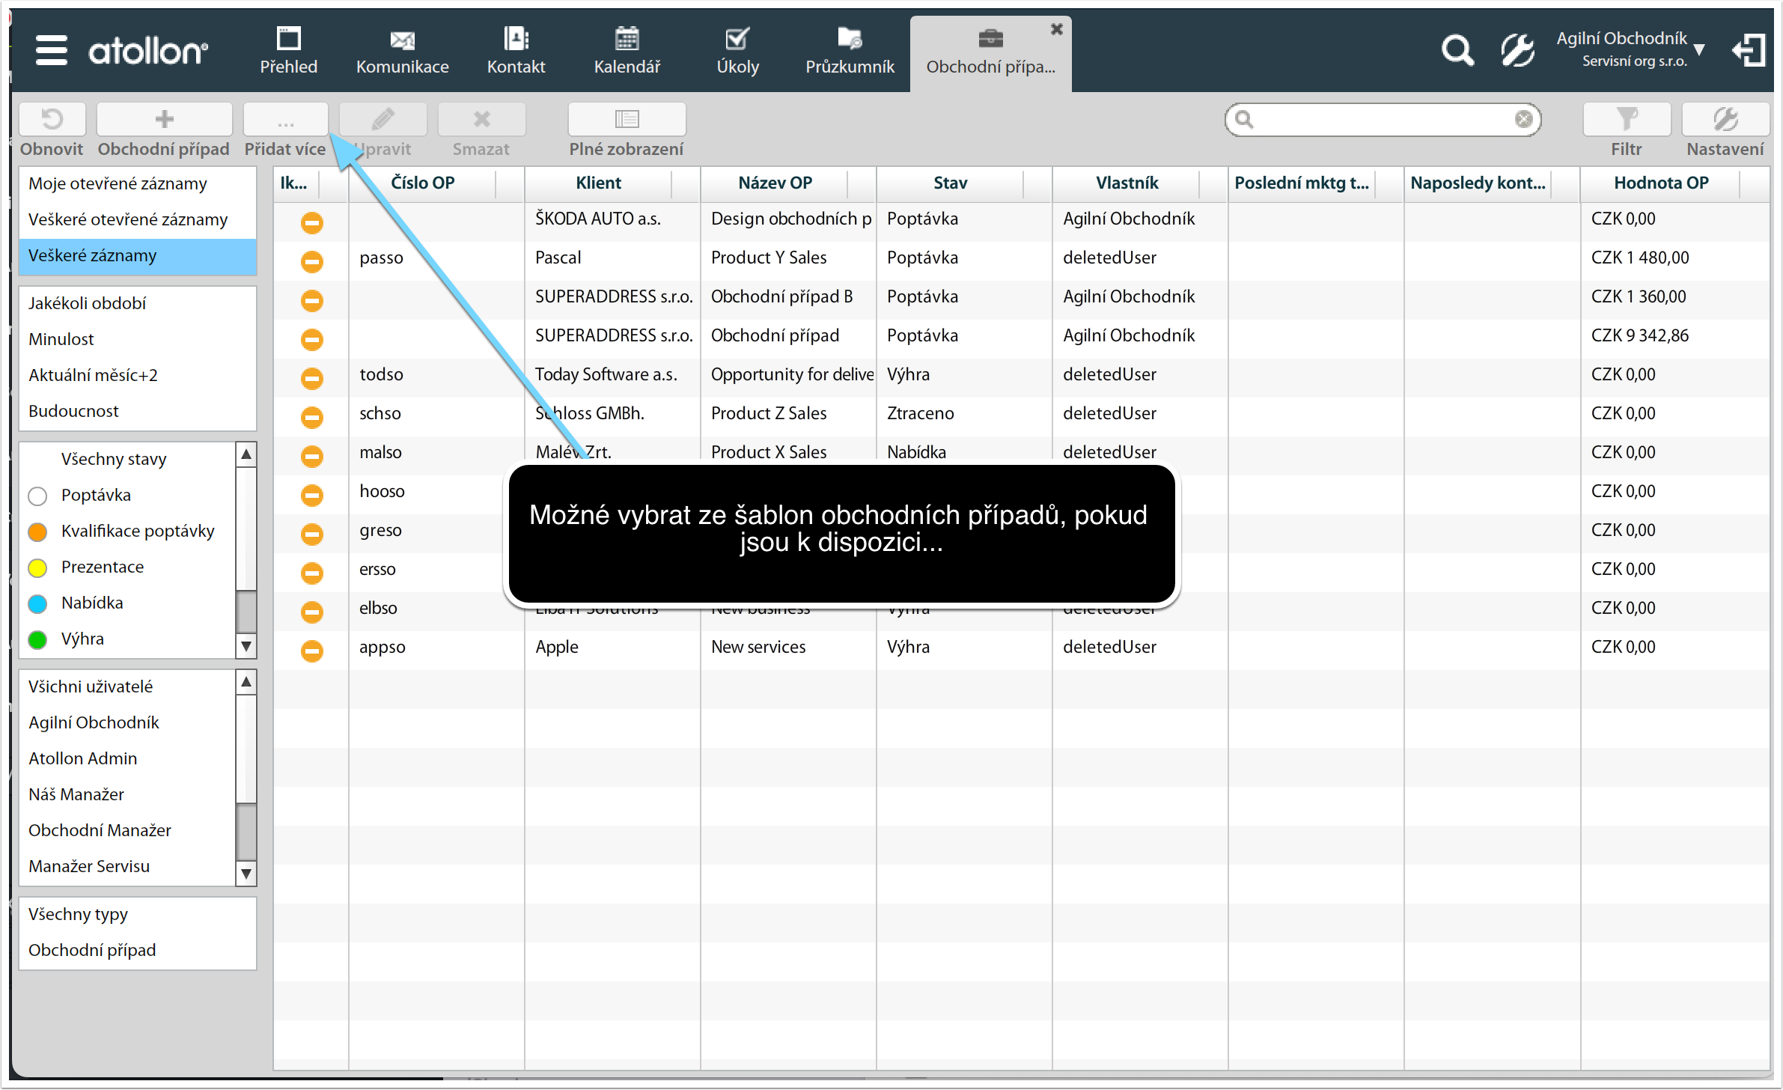Open the hamburger main menu
Screen dimensions: 1783x1090
point(51,50)
